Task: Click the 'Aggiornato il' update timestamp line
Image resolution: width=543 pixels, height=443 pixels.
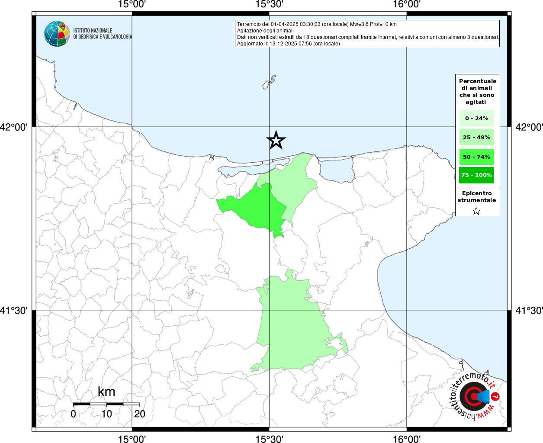Action: pyautogui.click(x=288, y=44)
